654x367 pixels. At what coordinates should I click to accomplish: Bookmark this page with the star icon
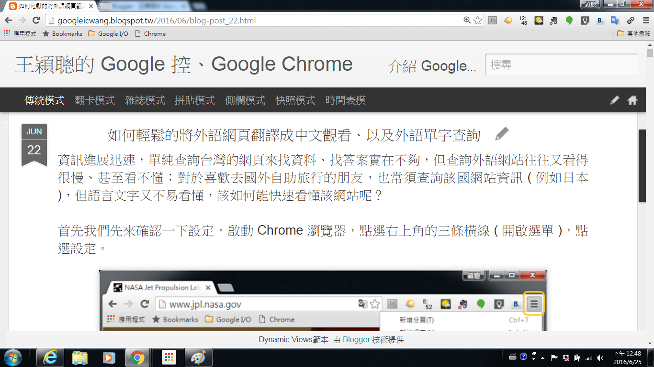pyautogui.click(x=477, y=21)
